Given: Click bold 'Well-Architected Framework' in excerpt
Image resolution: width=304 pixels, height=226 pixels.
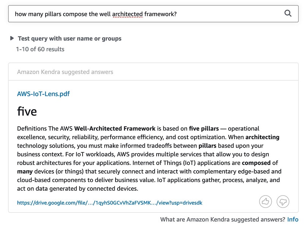Looking at the screenshot, I should [115, 129].
